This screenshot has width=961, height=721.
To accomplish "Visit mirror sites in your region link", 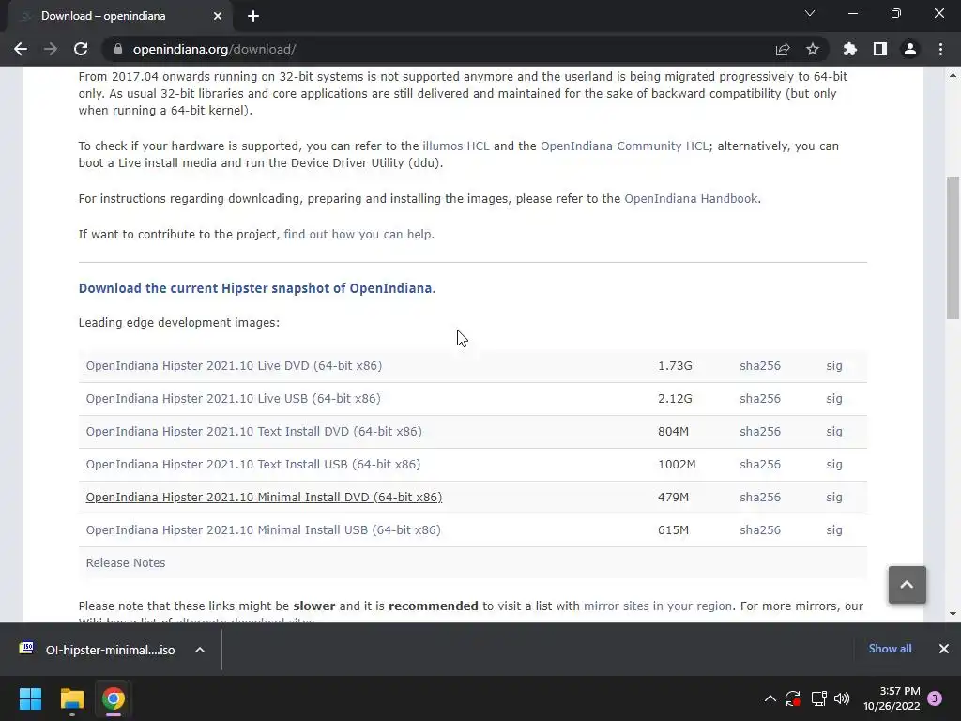I will tap(658, 606).
